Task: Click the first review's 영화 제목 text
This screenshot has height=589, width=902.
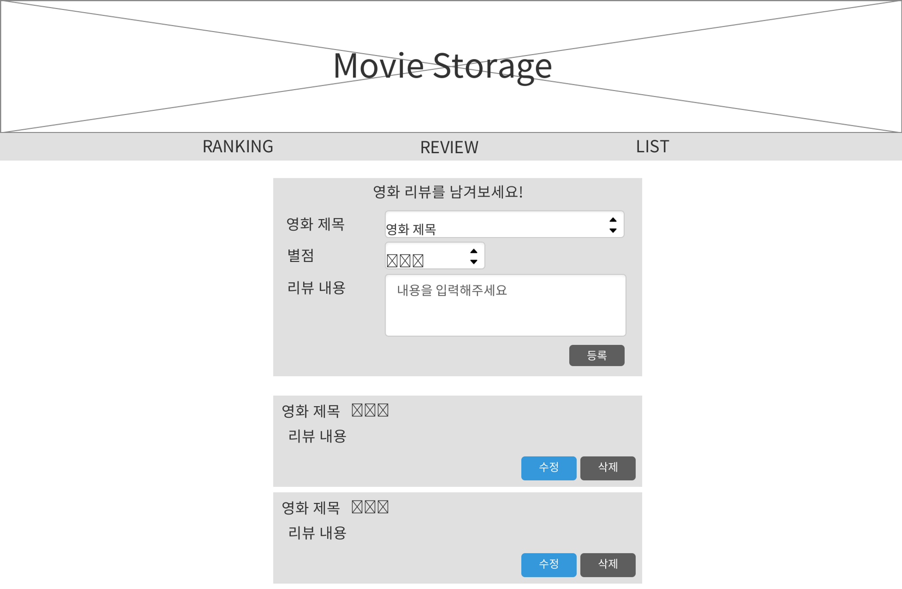Action: point(311,411)
